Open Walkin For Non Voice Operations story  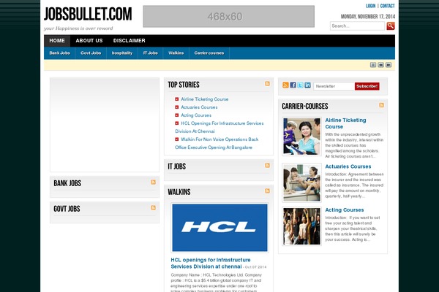(x=217, y=143)
